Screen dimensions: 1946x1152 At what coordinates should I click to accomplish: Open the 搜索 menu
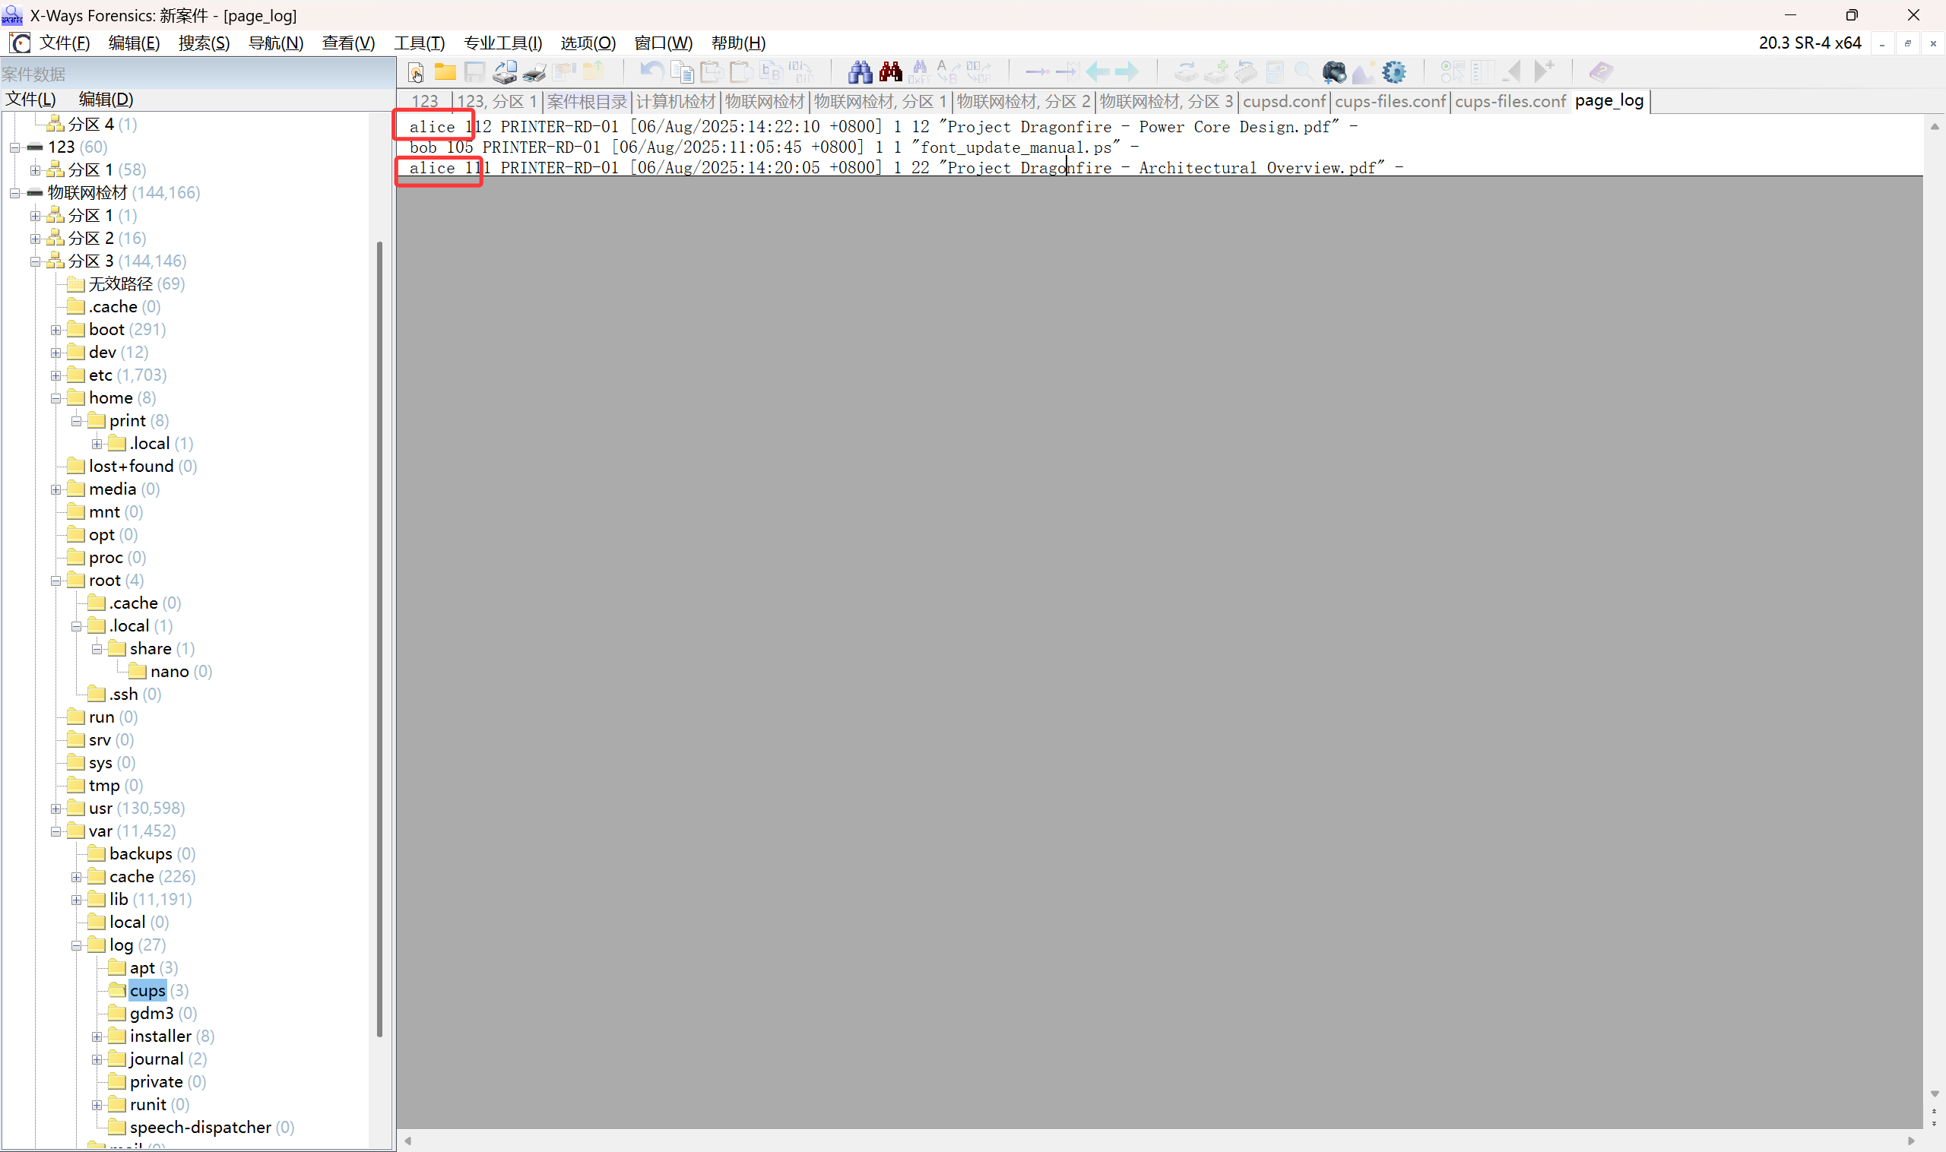pos(204,43)
